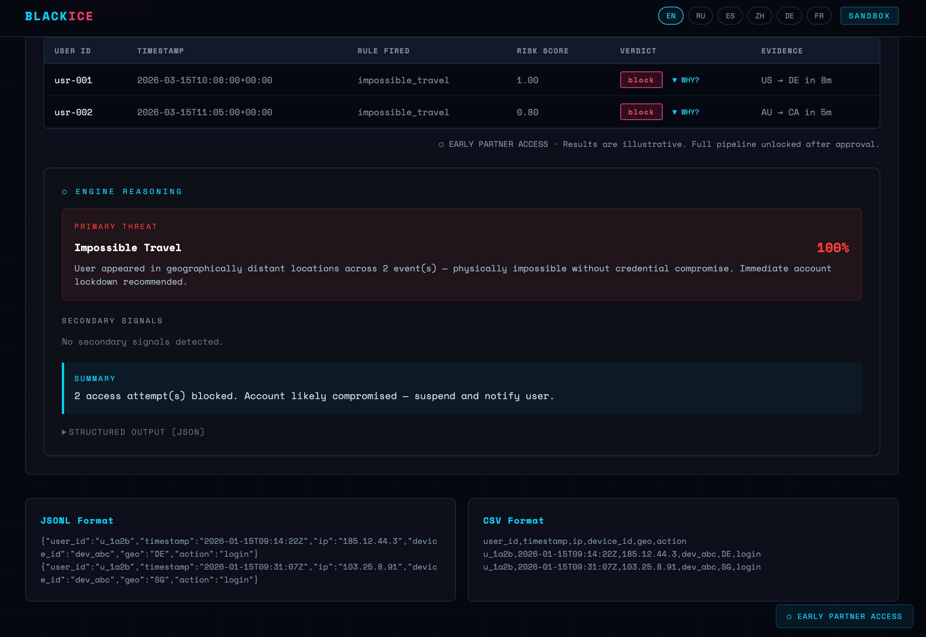Click impossible_travel rule in usr-001 row

[403, 80]
